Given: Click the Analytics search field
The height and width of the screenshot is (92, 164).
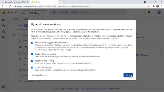Looking at the screenshot, I should 88,12.
